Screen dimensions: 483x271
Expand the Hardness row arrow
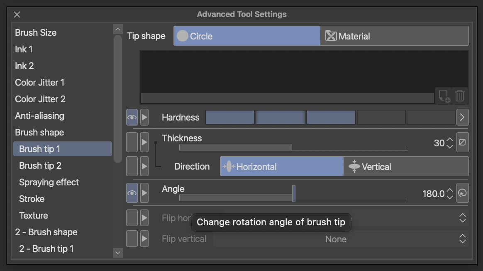144,117
